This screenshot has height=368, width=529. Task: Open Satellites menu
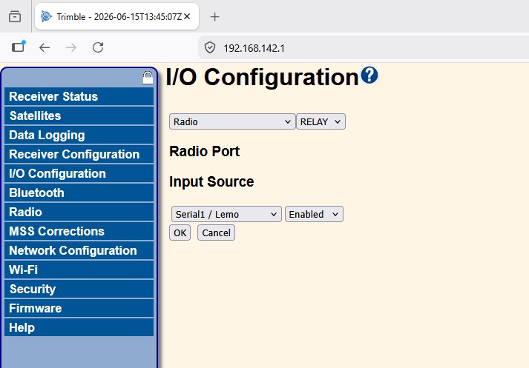point(79,116)
